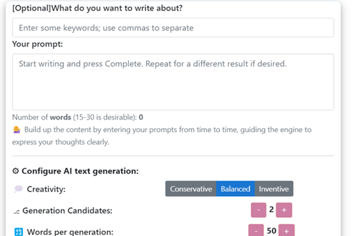
Task: Click the person emoji before the Build up tip
Action: 16,129
